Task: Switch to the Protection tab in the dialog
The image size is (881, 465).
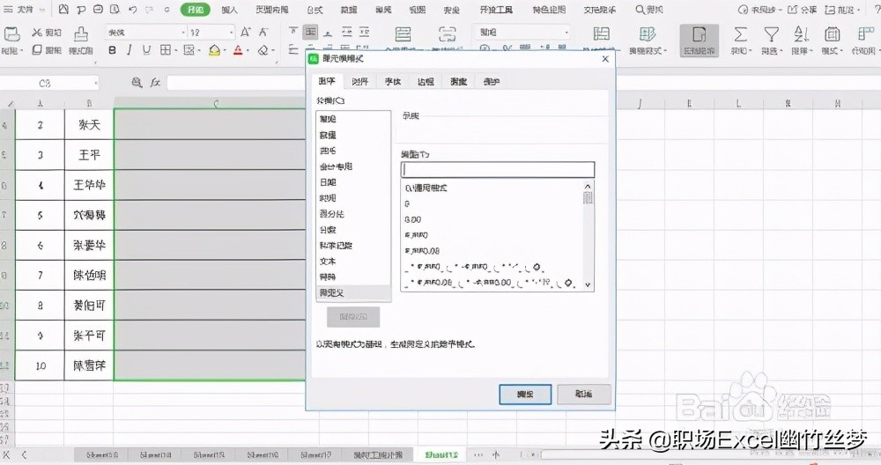Action: [492, 81]
